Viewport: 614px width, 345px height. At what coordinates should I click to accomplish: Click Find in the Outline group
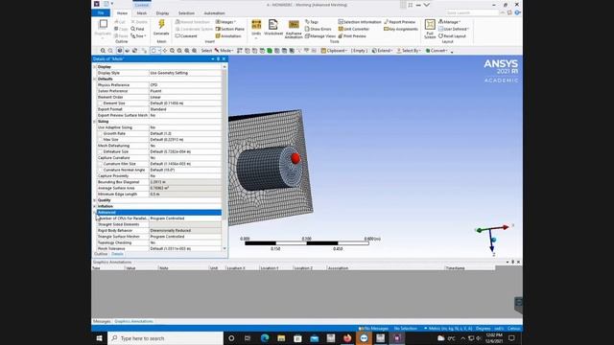pyautogui.click(x=137, y=29)
